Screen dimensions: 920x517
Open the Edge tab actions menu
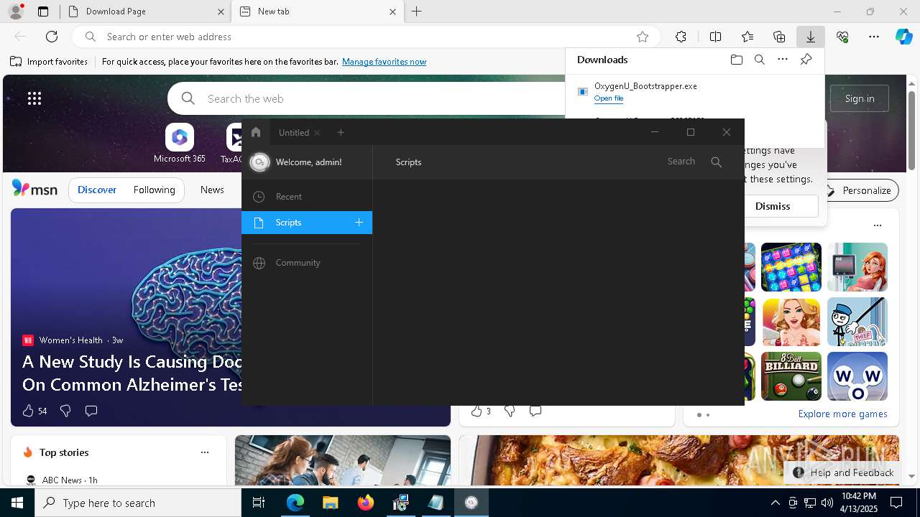[x=43, y=11]
